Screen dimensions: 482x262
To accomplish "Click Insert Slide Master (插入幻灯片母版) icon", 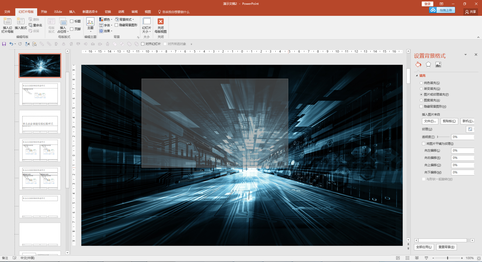I will point(7,22).
